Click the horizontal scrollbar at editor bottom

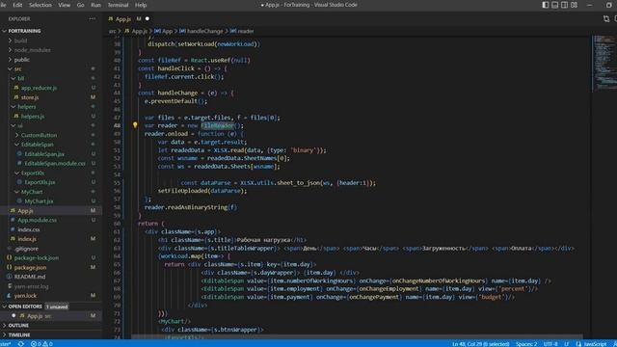[x=357, y=337]
